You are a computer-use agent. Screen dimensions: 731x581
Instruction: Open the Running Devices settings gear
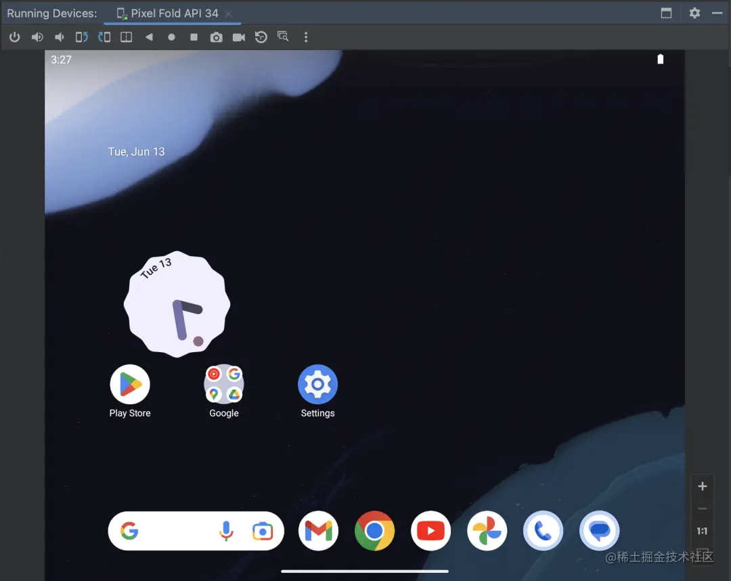point(694,13)
